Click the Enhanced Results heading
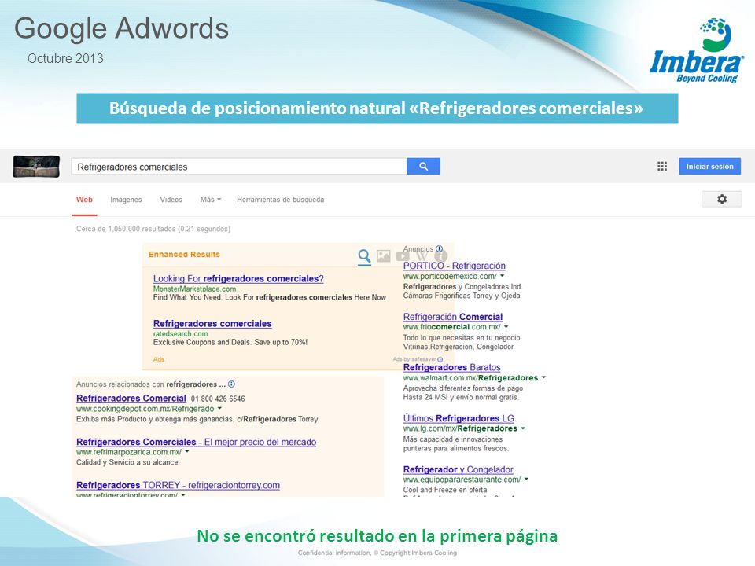The image size is (755, 566). tap(184, 254)
